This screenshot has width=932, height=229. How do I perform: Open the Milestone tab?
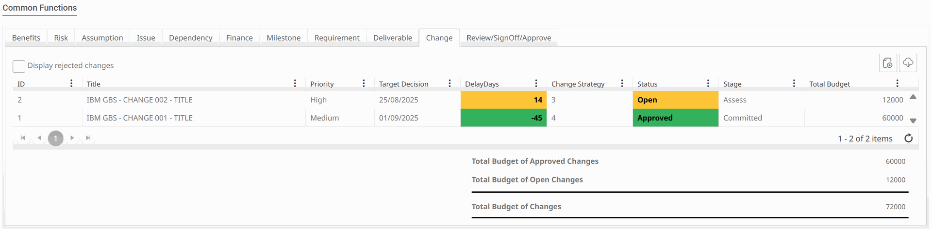click(283, 38)
